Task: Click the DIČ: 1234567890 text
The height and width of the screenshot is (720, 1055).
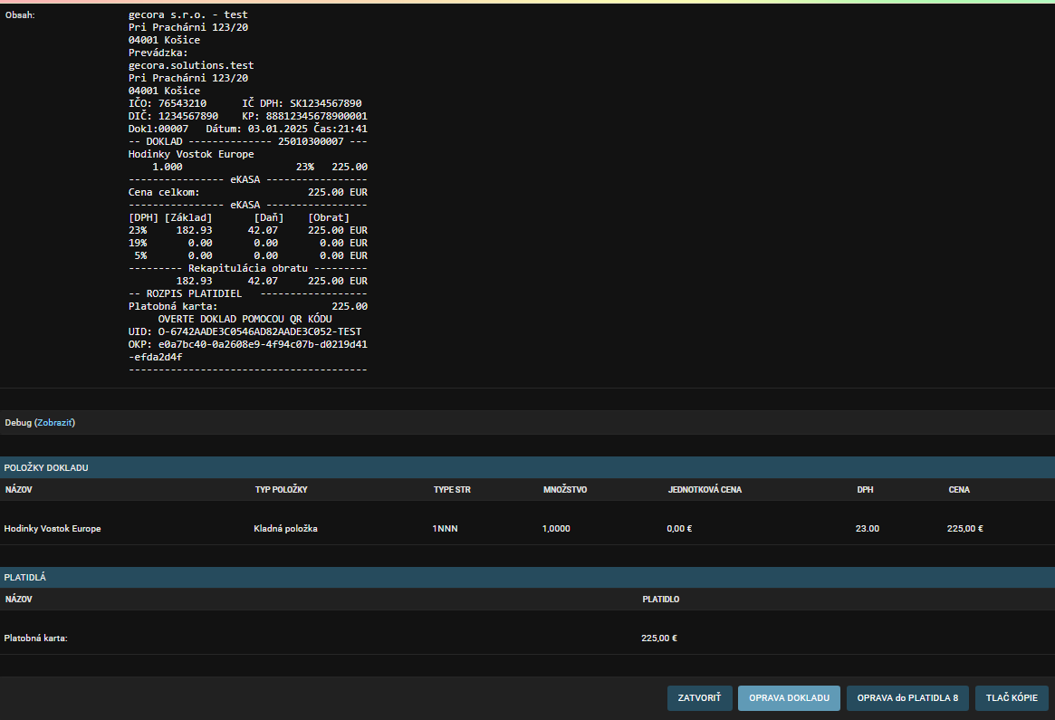Action: (x=173, y=117)
